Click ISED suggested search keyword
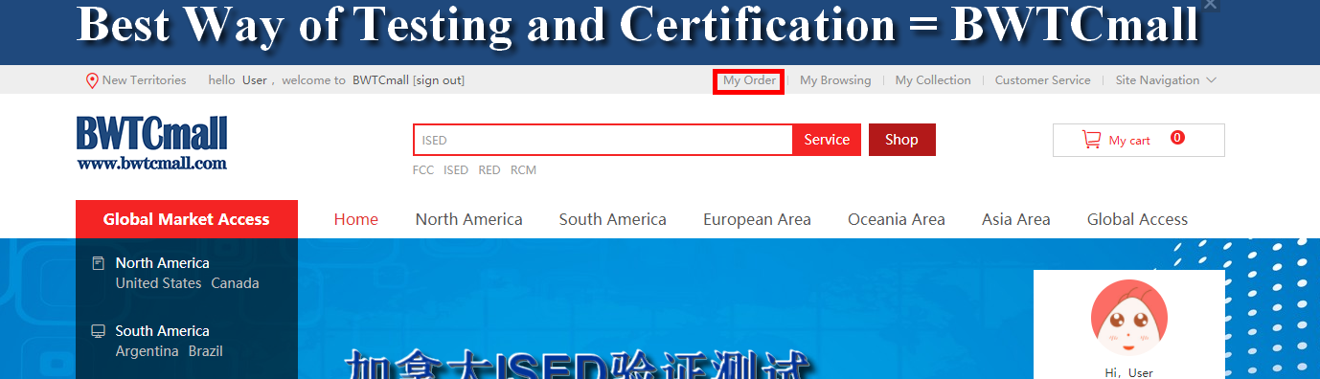The width and height of the screenshot is (1320, 379). coord(456,170)
